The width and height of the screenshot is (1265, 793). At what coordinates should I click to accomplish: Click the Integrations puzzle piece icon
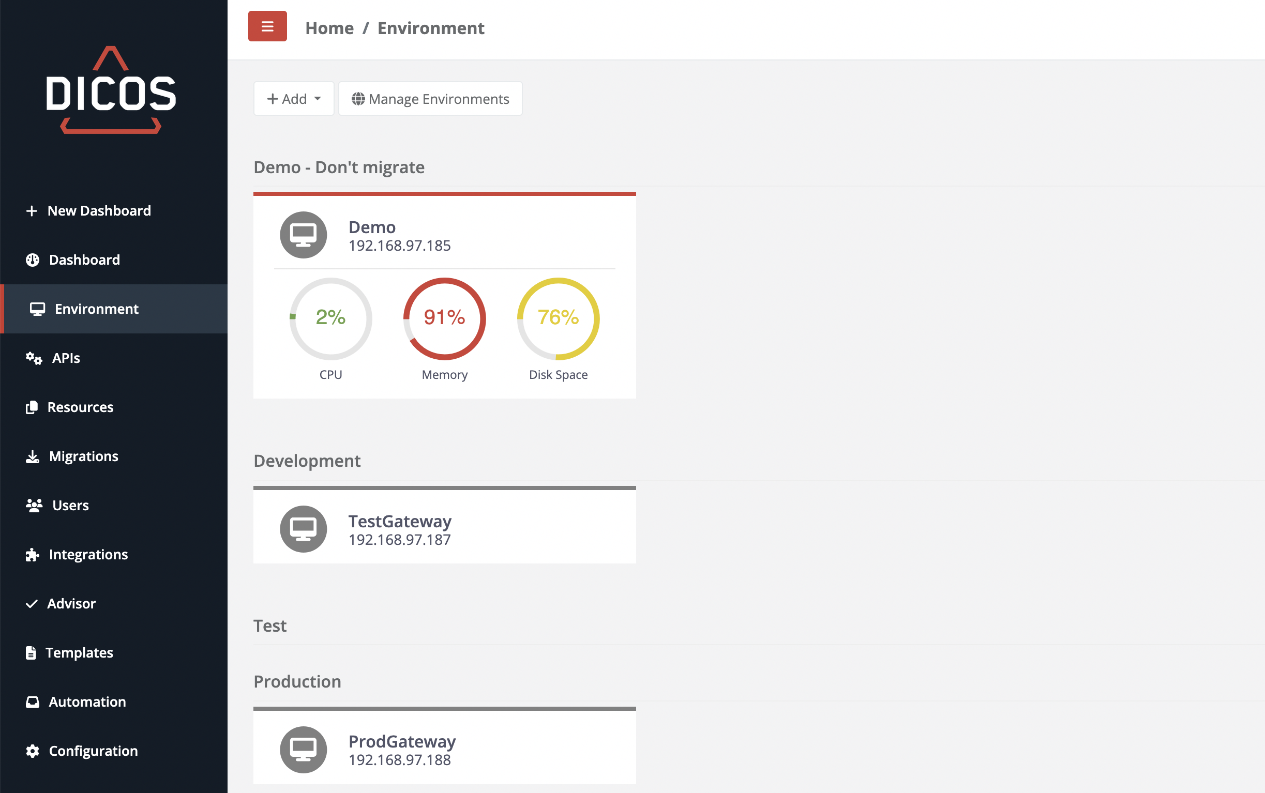point(33,555)
